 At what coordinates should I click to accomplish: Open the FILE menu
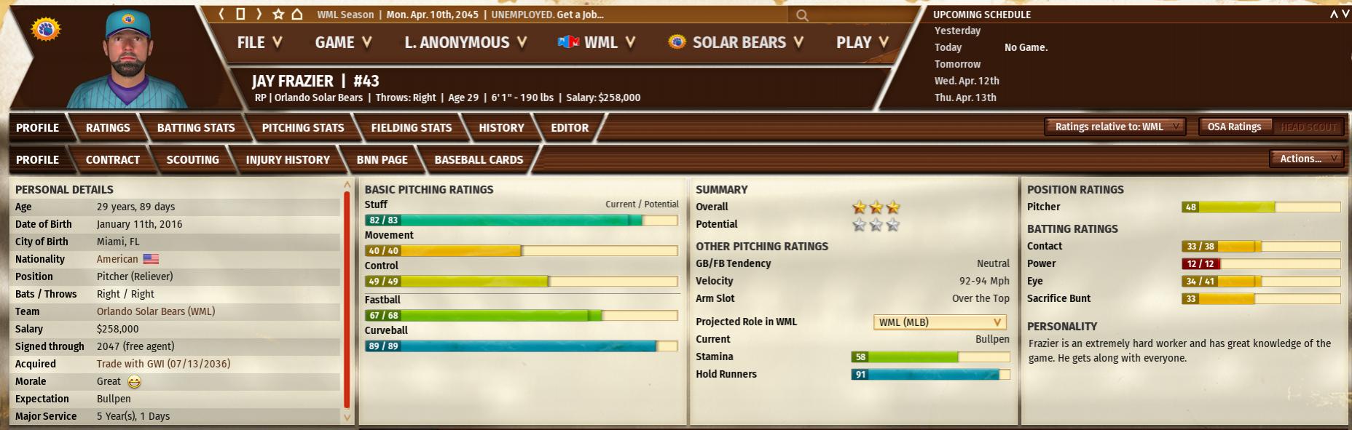tap(259, 42)
